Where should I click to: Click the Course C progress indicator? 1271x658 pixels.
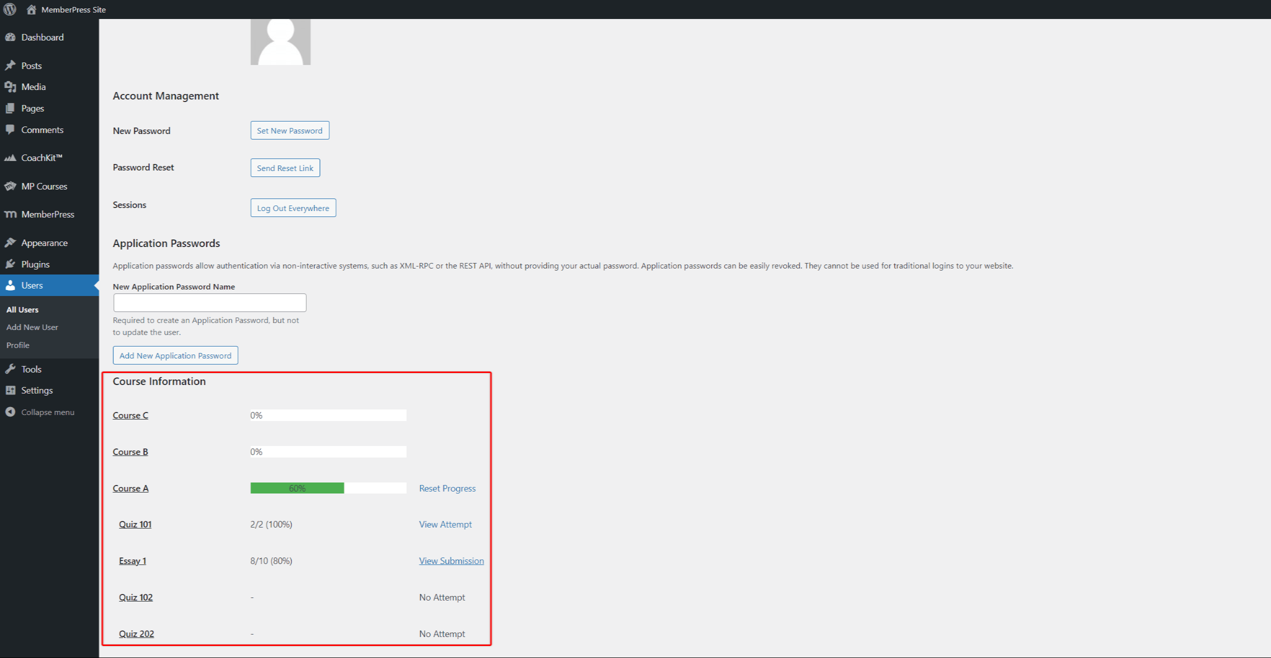[x=328, y=414]
